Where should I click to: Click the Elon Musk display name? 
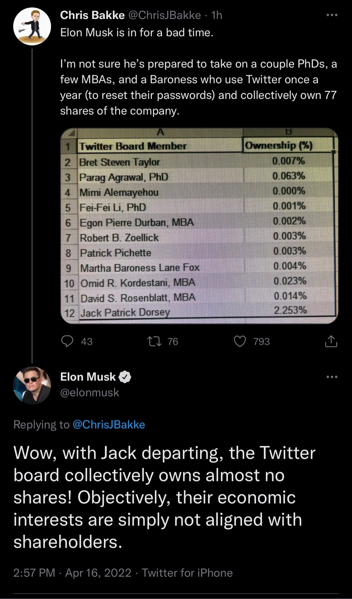coord(88,377)
